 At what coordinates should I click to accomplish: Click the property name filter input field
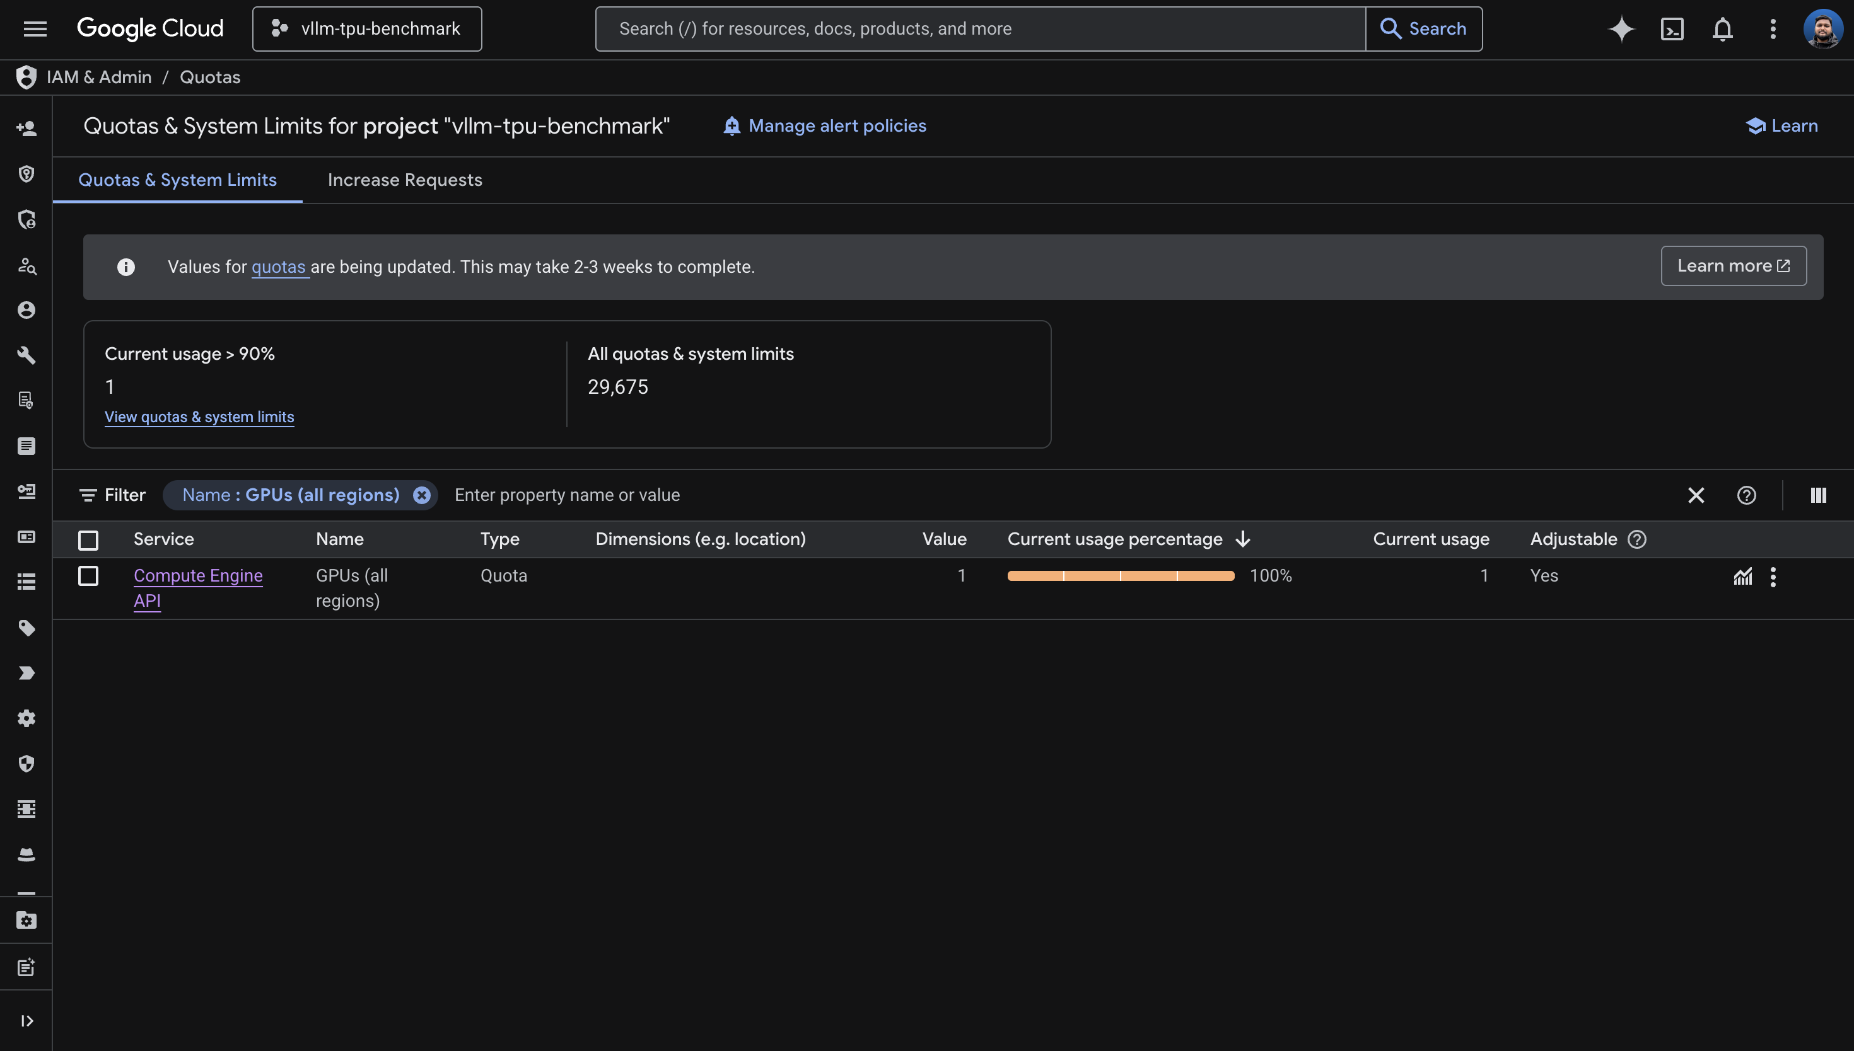click(567, 495)
